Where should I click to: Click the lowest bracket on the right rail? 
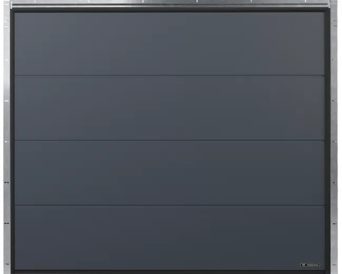(x=335, y=265)
